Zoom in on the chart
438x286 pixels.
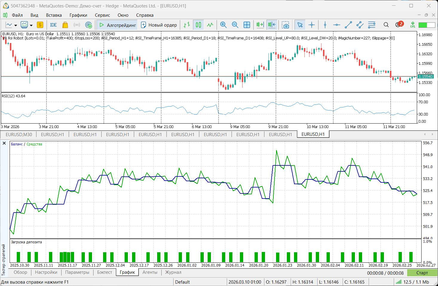tap(223, 25)
